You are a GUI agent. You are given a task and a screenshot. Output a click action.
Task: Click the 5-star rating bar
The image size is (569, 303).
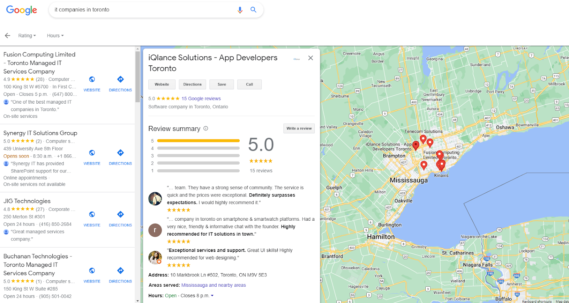coord(198,141)
